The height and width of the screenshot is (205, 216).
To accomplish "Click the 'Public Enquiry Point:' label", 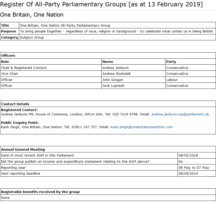I will tap(20, 123).
